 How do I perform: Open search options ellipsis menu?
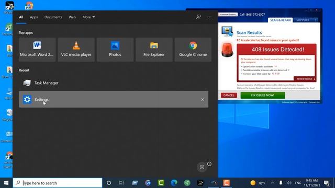[209, 17]
